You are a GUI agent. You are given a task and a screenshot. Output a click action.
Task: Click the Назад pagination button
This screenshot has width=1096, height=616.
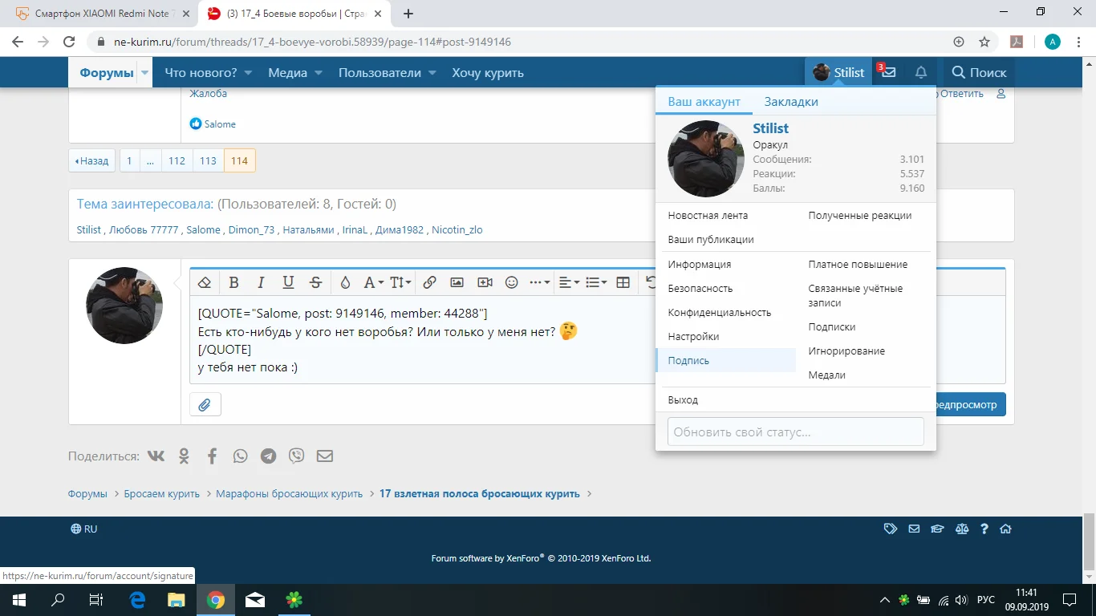pos(92,160)
